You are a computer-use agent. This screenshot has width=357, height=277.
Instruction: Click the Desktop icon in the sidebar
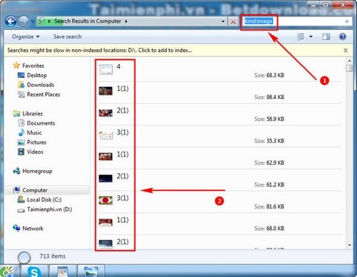(21, 75)
